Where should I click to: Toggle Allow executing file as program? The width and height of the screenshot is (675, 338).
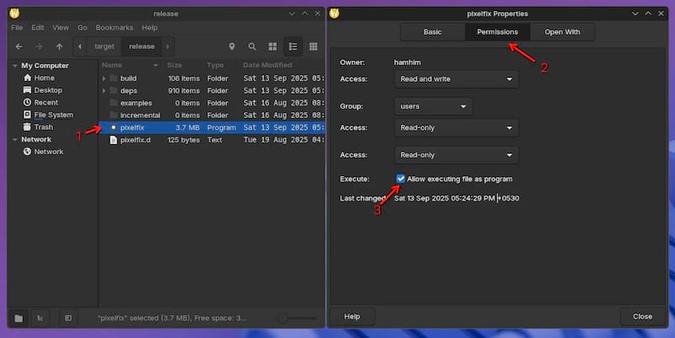(x=401, y=179)
